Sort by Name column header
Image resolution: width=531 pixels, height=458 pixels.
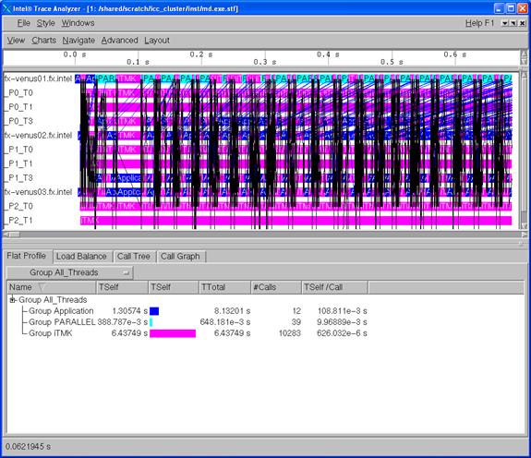pyautogui.click(x=52, y=287)
